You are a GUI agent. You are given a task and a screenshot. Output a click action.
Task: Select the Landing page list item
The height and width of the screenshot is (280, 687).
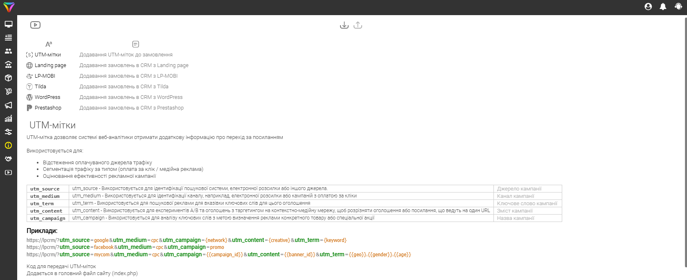tap(50, 65)
